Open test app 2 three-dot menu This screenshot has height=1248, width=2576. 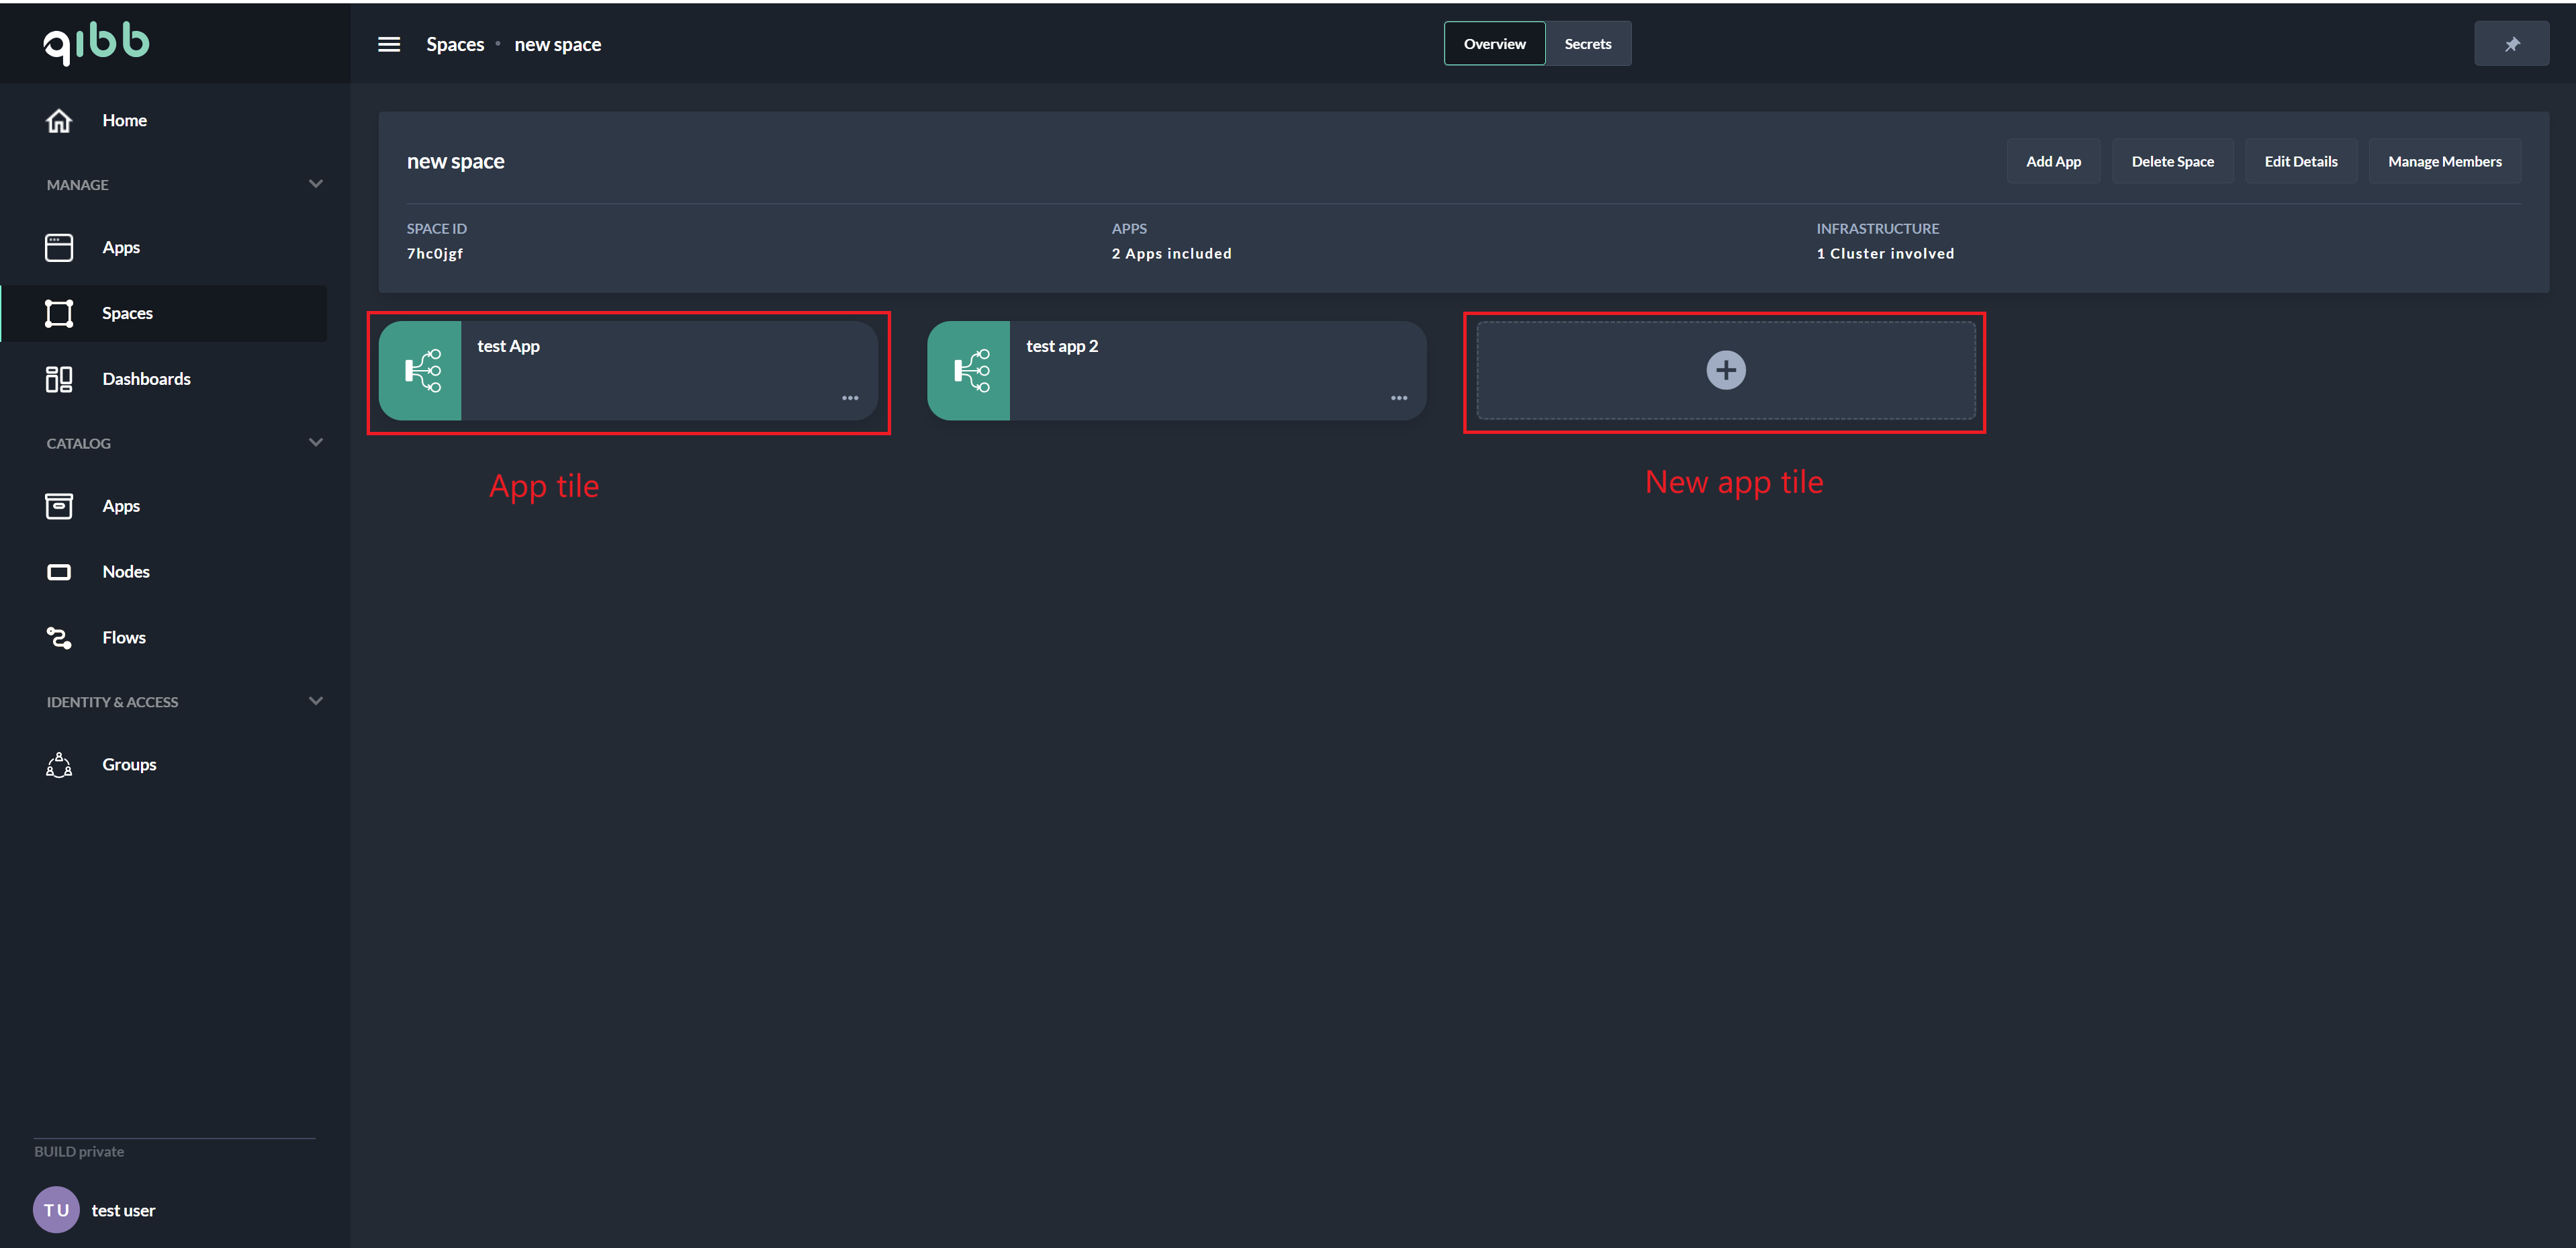[x=1398, y=398]
